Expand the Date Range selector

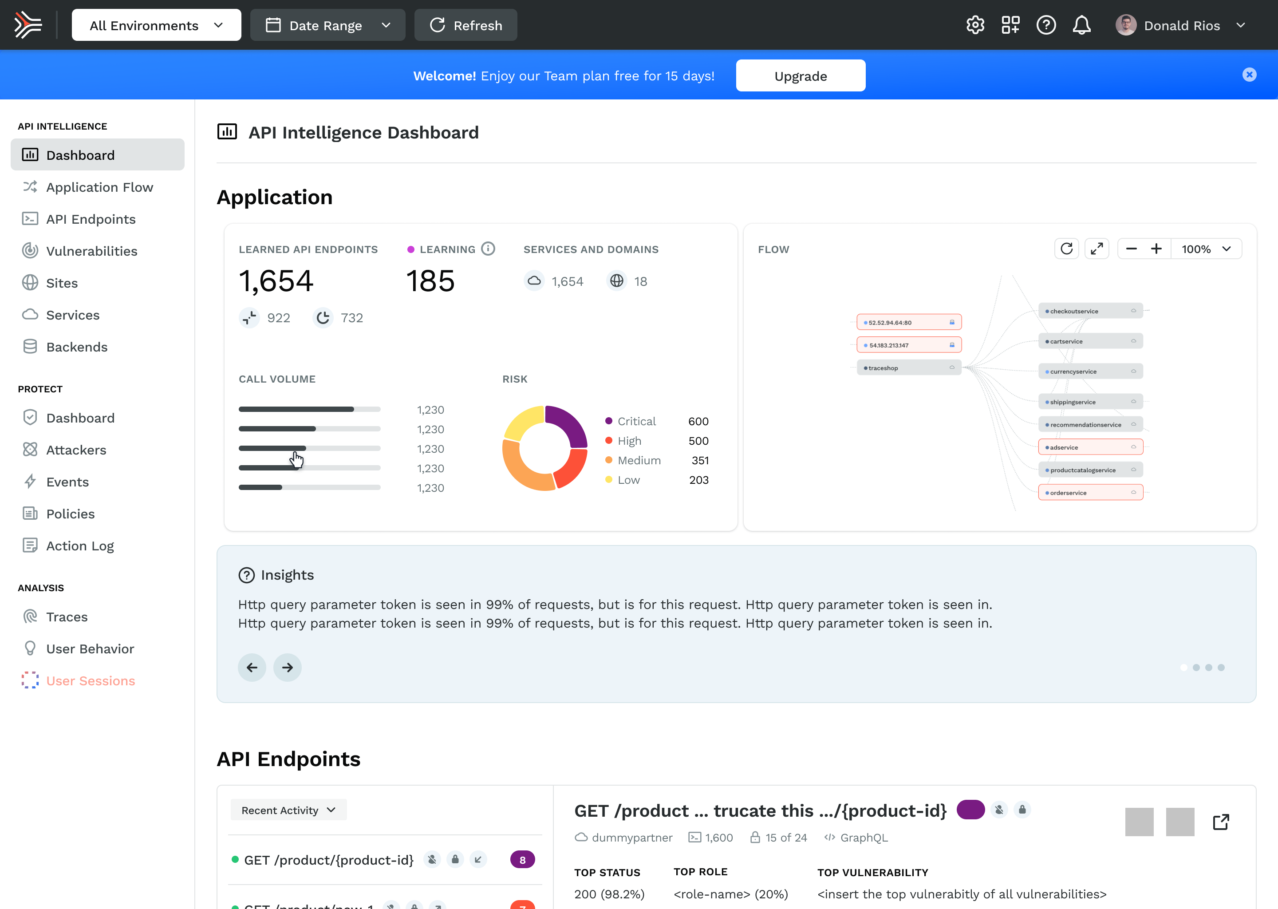point(327,25)
